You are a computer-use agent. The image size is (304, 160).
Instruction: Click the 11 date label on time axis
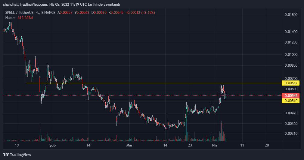(242, 145)
